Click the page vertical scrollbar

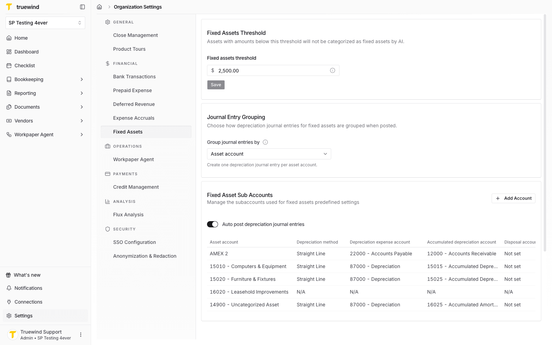click(545, 133)
